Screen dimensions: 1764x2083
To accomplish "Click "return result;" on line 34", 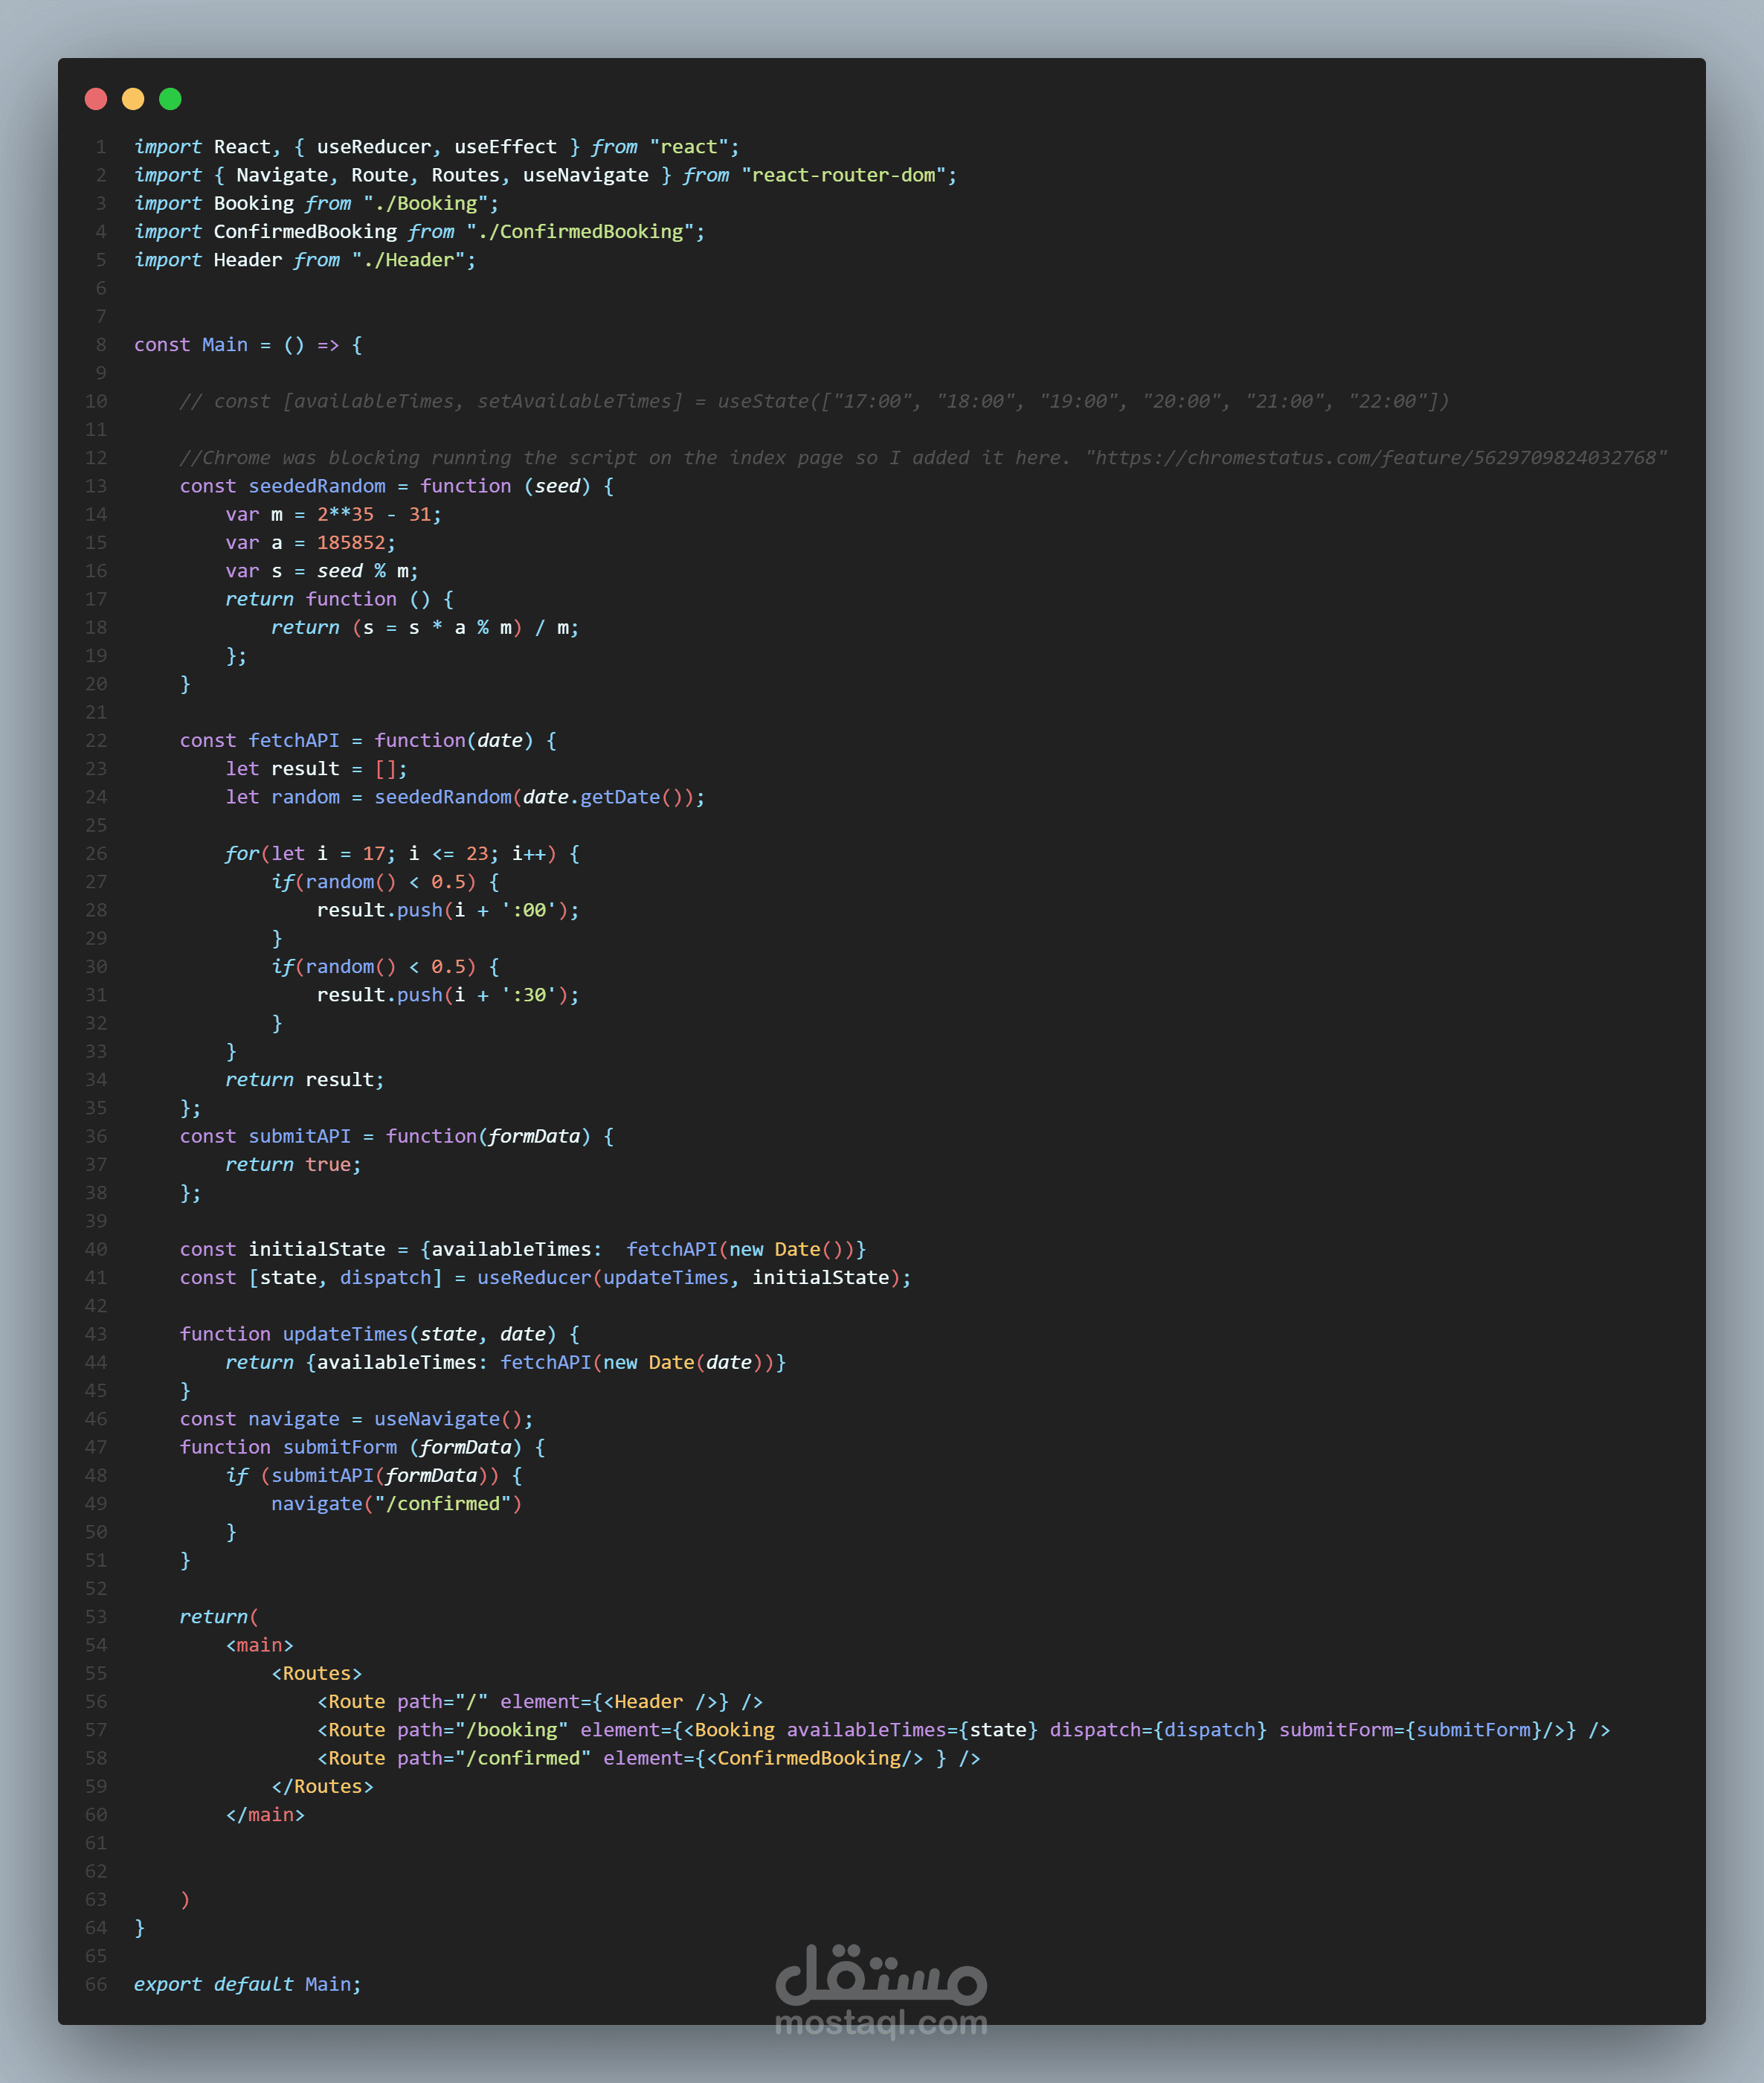I will (x=305, y=1079).
